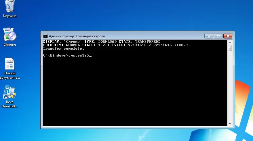This screenshot has width=253, height=141.
Task: Click the Chrome desktop label text
Action: click(x=10, y=45)
